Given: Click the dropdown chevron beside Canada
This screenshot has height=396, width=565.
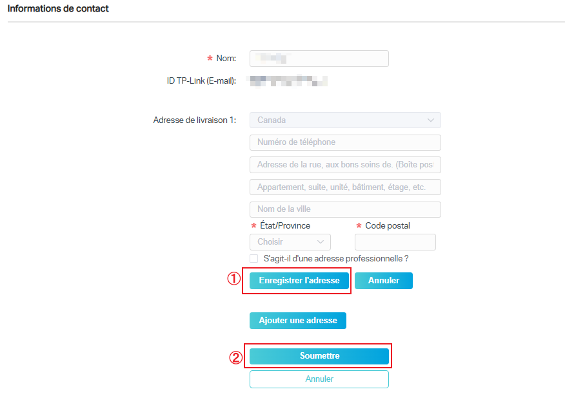Looking at the screenshot, I should pyautogui.click(x=432, y=120).
